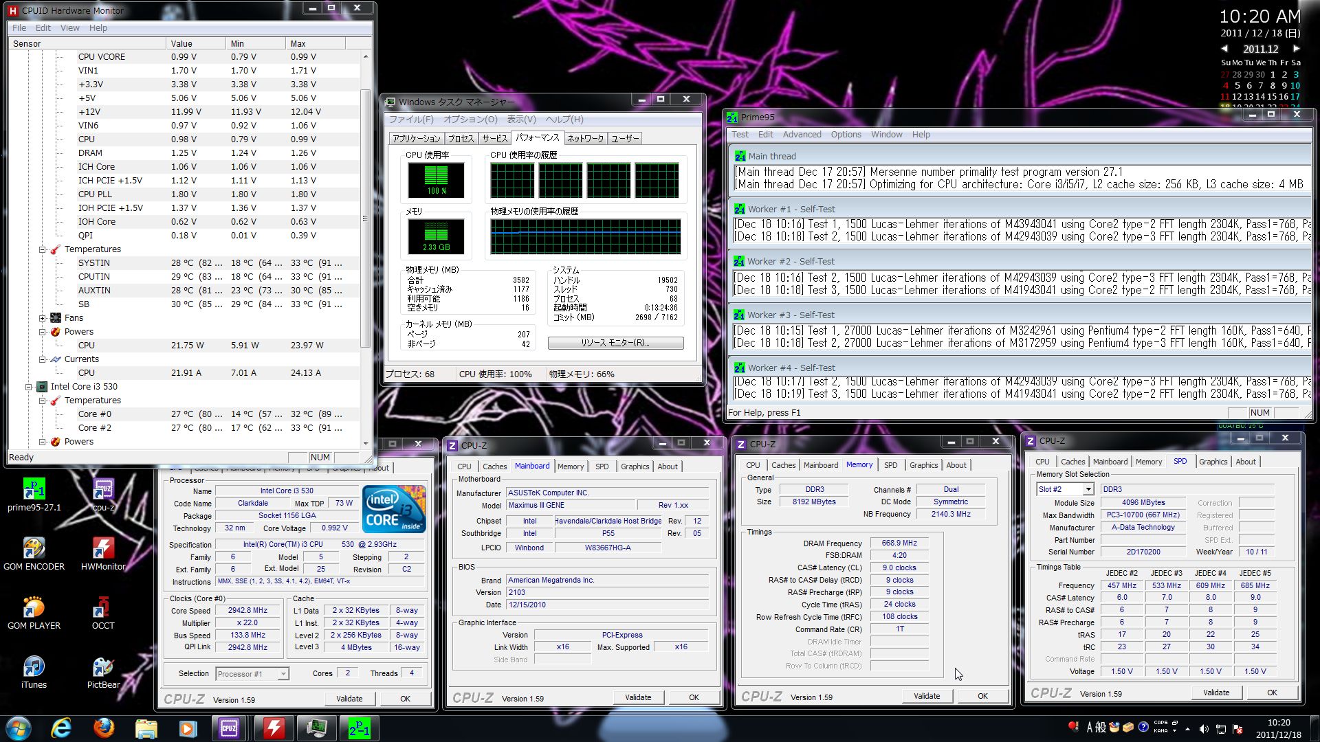Collapse the Temperatures tree node in HWMonitor
The width and height of the screenshot is (1320, 742).
coord(43,249)
